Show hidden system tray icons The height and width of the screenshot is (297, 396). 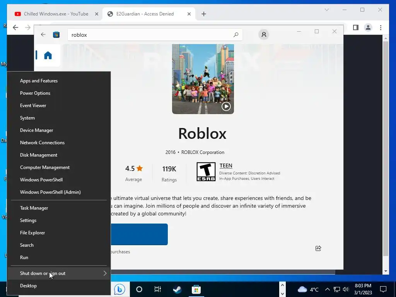pyautogui.click(x=327, y=289)
